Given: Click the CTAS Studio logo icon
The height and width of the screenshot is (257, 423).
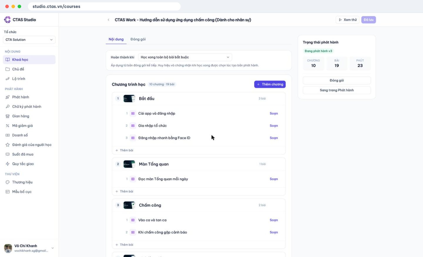Looking at the screenshot, I should point(7,20).
